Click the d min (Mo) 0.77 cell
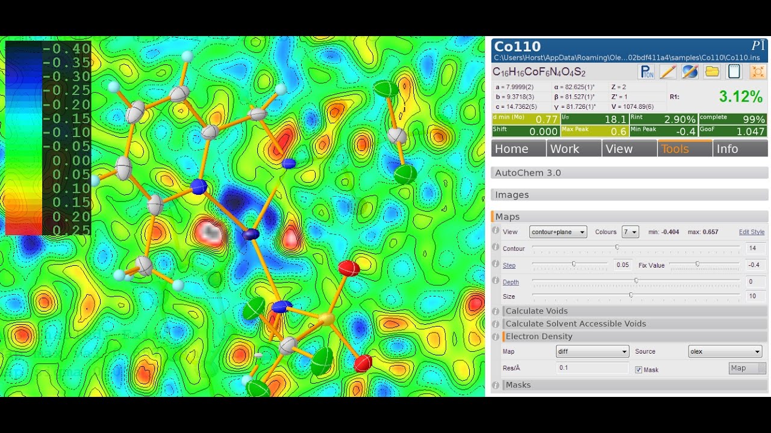The image size is (771, 433). click(x=525, y=119)
